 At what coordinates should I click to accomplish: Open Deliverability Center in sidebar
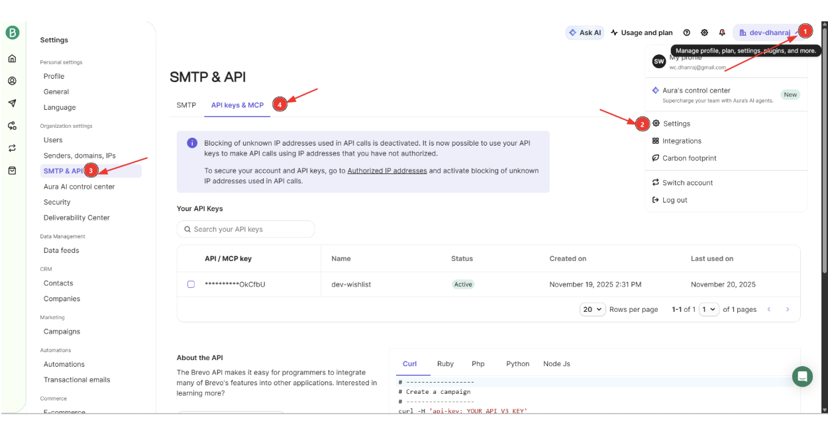point(77,218)
